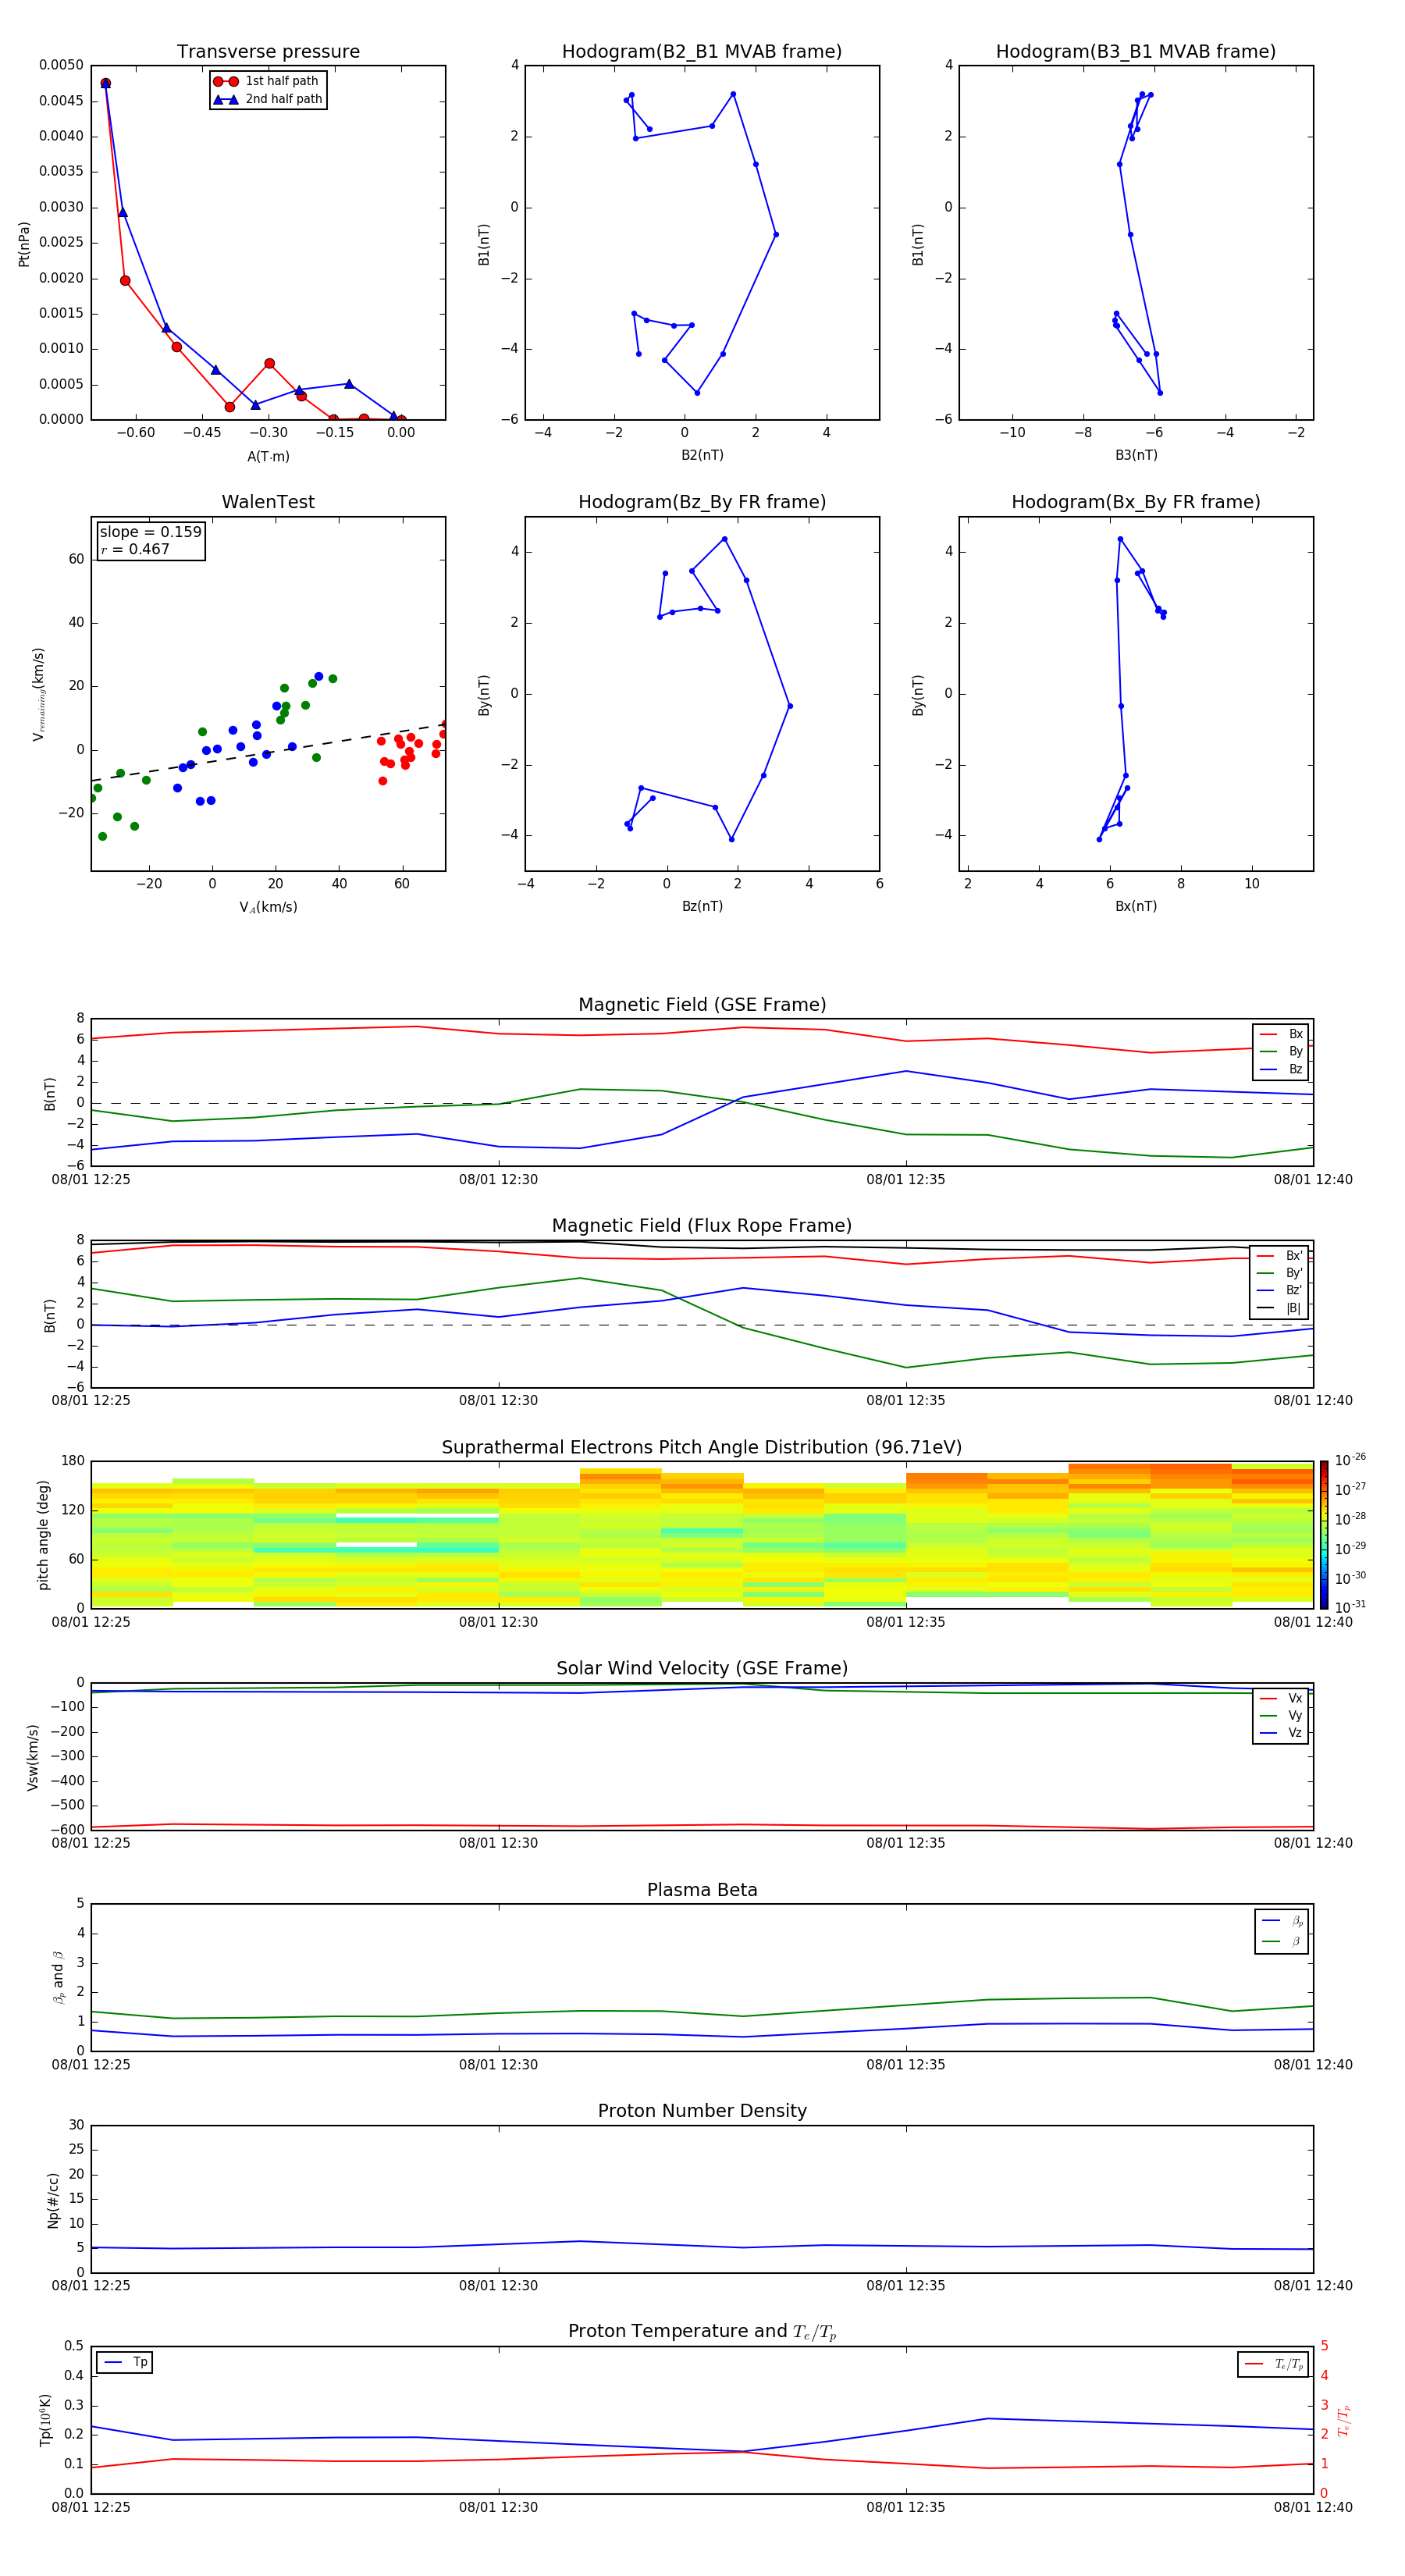Click the 'Proton Temperature and Te/Tp' title
Image resolution: width=1405 pixels, height=2576 pixels.
click(x=702, y=2332)
